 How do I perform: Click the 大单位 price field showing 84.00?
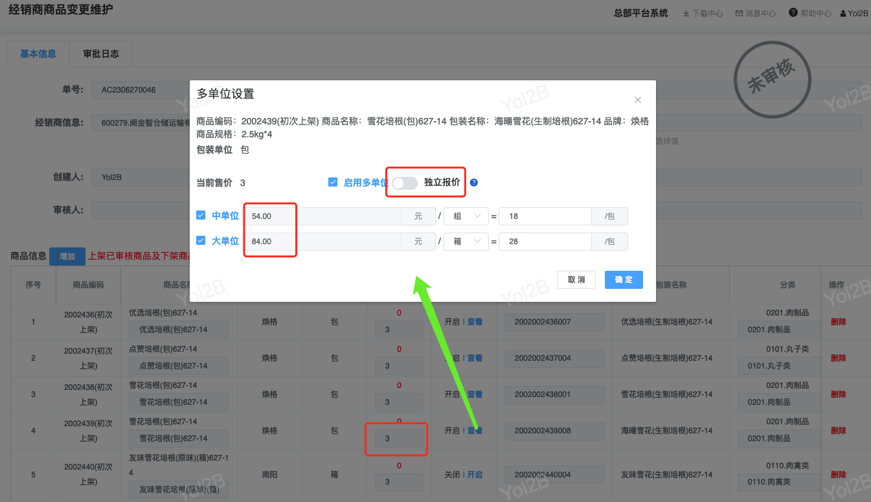point(322,242)
